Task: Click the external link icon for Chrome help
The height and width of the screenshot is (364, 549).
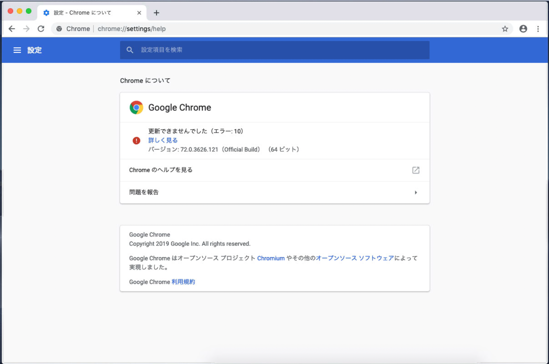Action: point(415,170)
